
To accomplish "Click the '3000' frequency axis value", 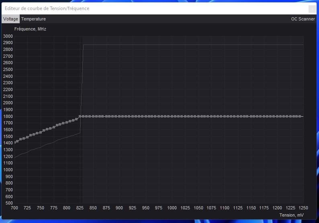I will pos(8,36).
